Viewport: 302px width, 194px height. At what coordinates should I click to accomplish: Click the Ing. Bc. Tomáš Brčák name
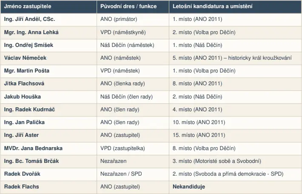pyautogui.click(x=31, y=161)
